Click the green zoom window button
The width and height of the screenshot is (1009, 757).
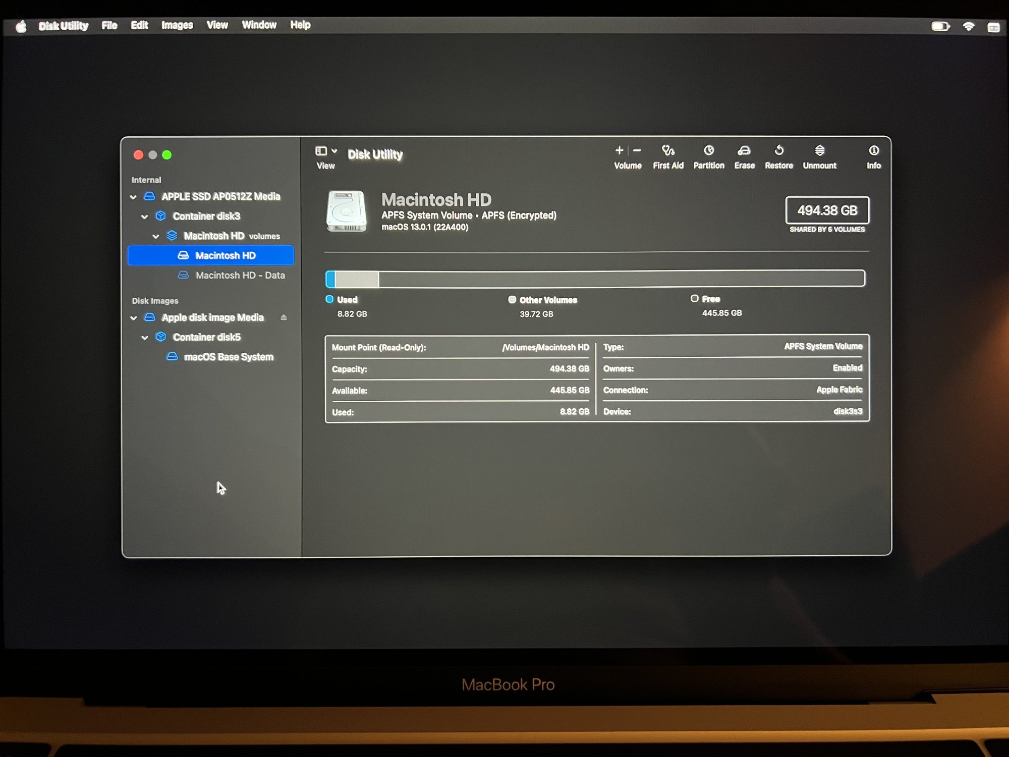pyautogui.click(x=167, y=155)
